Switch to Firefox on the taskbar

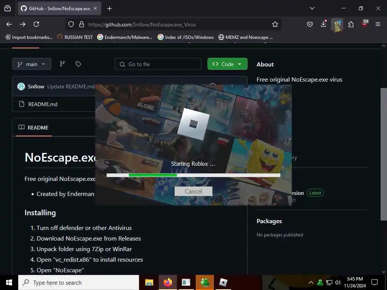pos(167,282)
